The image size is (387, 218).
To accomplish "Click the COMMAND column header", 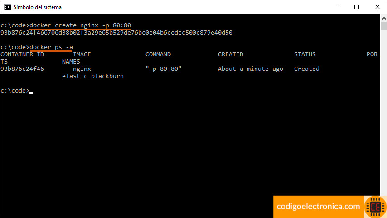I will point(158,54).
